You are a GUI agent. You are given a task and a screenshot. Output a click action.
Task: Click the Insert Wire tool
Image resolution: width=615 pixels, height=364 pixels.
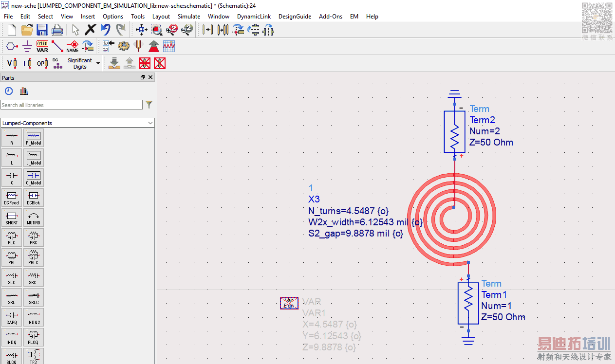click(57, 46)
